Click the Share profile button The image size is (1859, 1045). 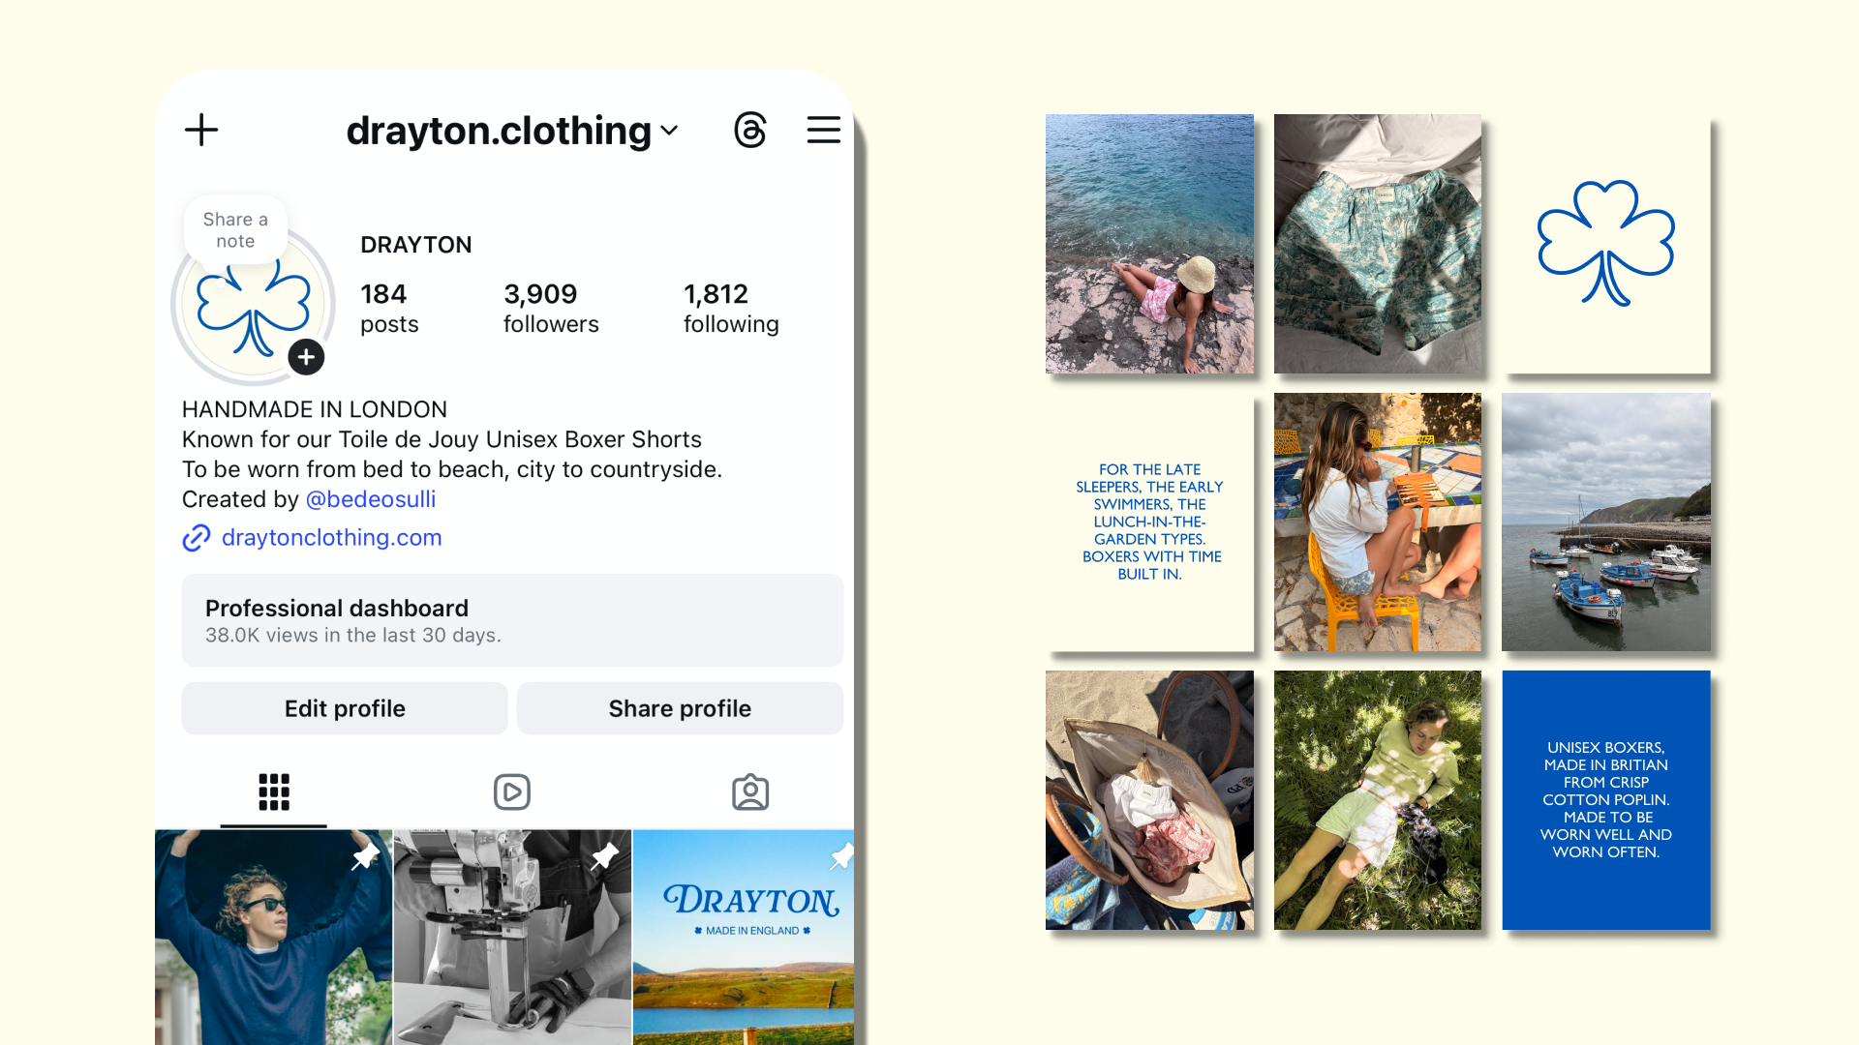[680, 708]
